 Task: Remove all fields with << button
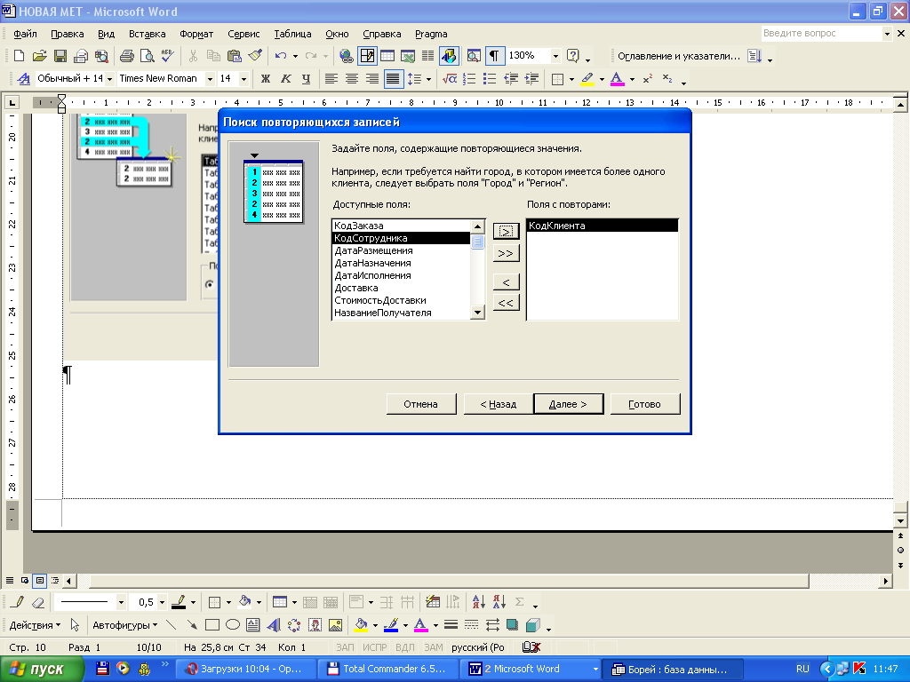click(506, 303)
